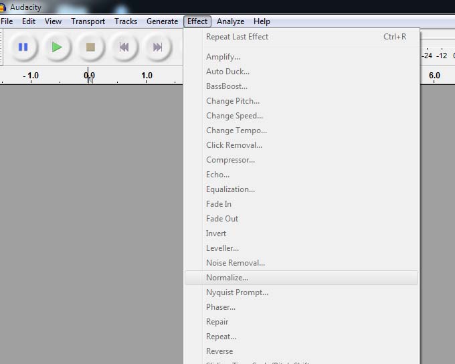Click the -24 level on the meter scale

[x=427, y=56]
